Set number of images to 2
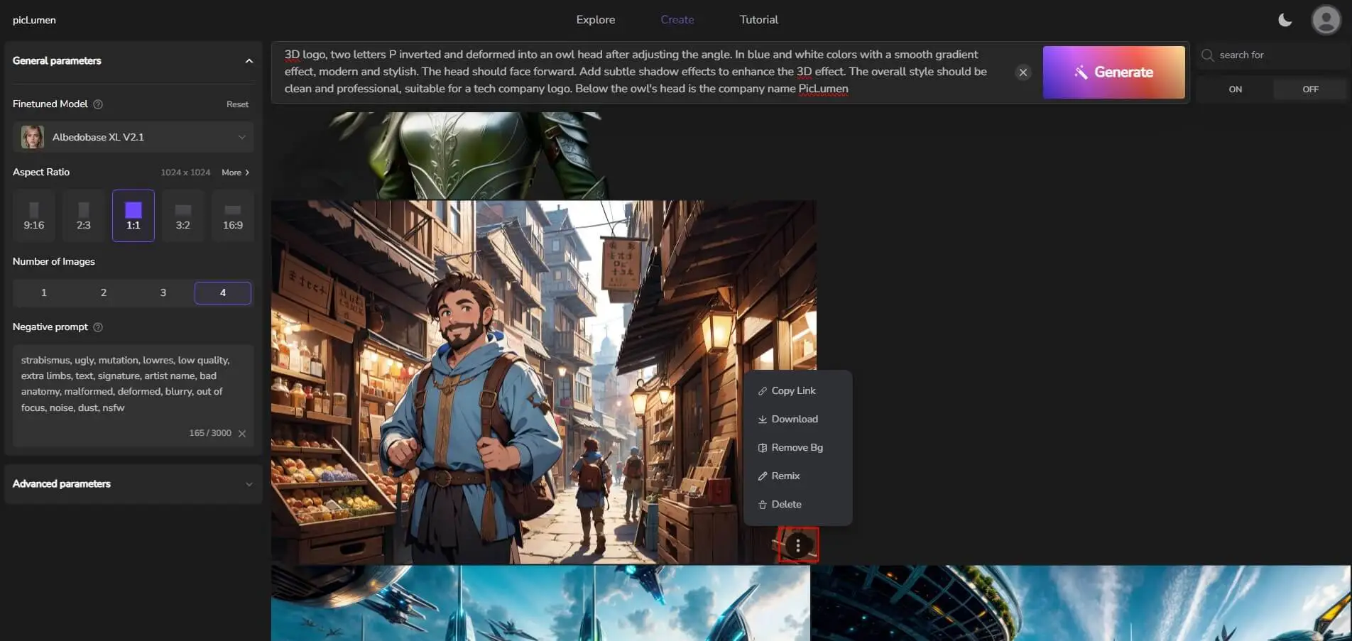 click(104, 292)
